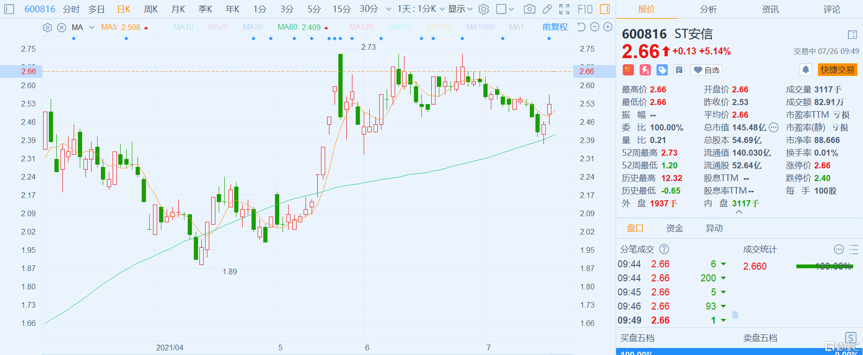This screenshot has width=863, height=355.
Task: Open the 资金 capital flow tab
Action: tap(675, 228)
